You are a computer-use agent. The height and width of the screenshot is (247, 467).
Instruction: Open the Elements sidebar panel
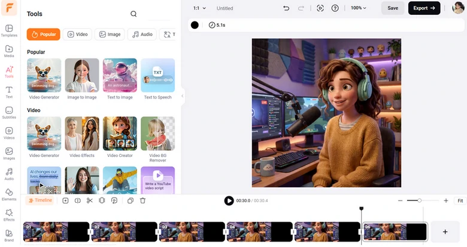point(9,194)
